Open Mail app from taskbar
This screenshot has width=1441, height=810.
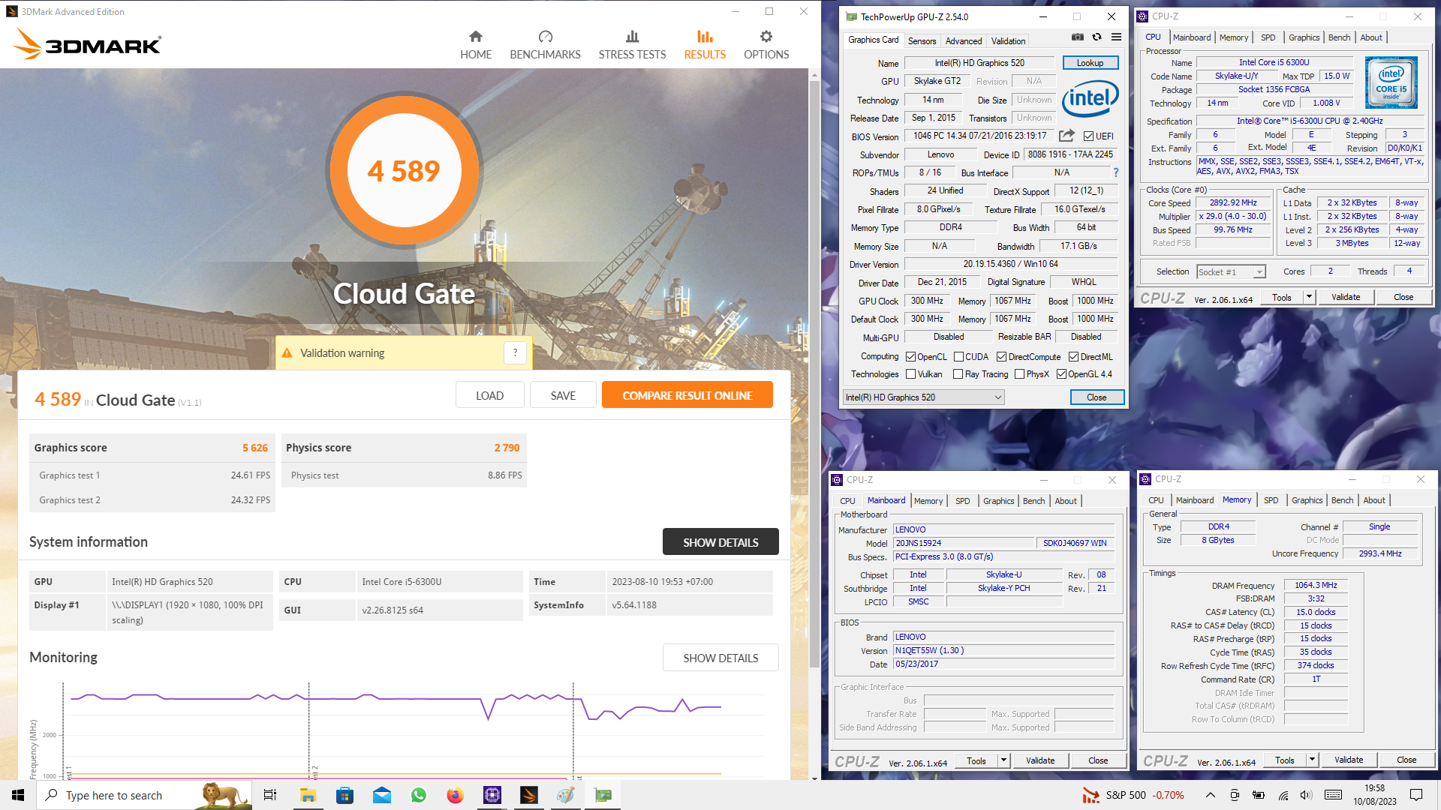(381, 795)
